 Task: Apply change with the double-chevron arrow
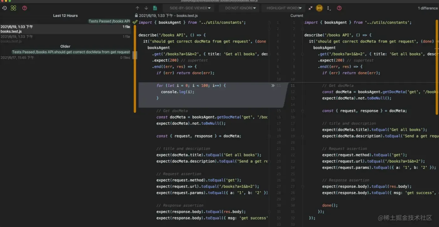pos(273,85)
